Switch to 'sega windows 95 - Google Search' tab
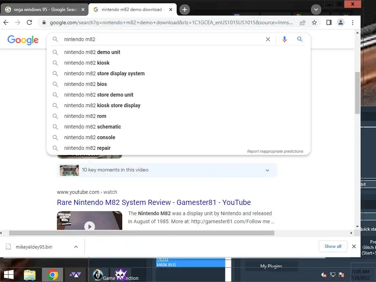 [44, 10]
